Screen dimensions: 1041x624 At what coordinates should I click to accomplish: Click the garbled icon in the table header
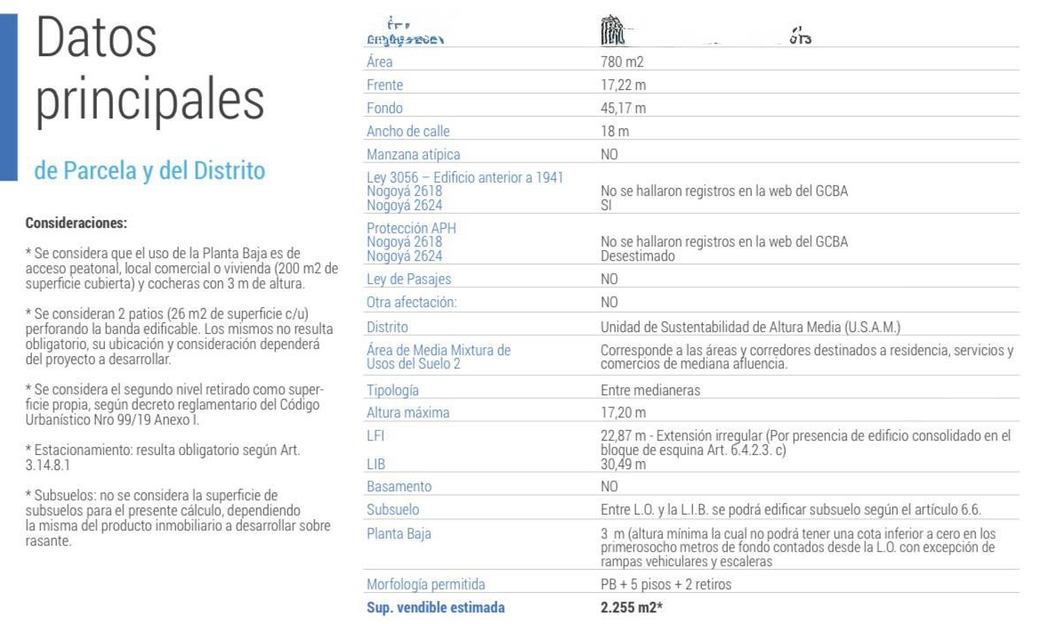coord(613,30)
